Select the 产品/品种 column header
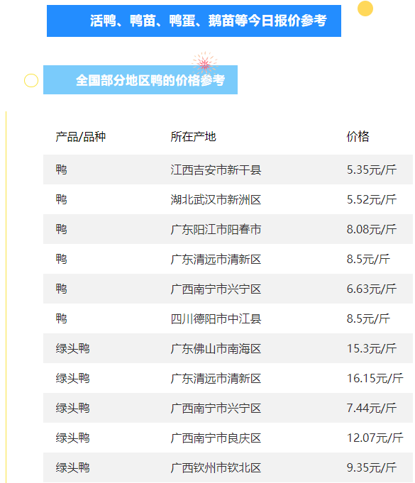 80,136
